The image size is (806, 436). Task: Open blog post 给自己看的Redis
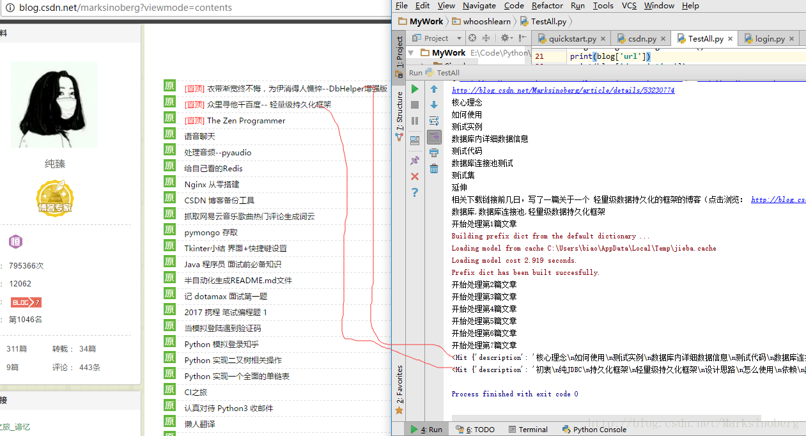click(213, 169)
